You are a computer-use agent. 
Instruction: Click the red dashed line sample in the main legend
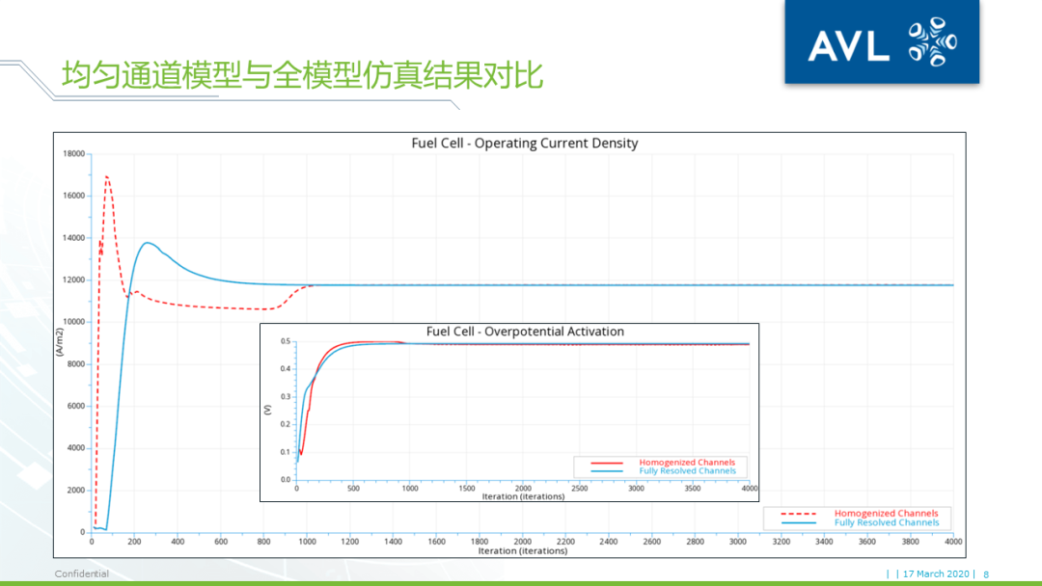click(798, 514)
